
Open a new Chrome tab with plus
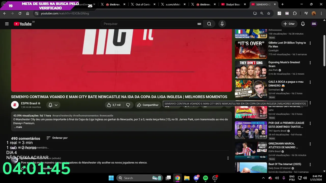282,4
